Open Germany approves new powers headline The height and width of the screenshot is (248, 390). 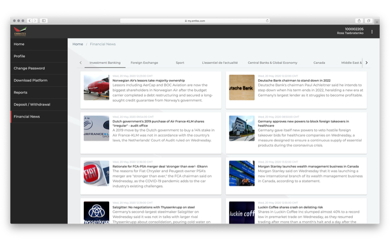pyautogui.click(x=303, y=123)
